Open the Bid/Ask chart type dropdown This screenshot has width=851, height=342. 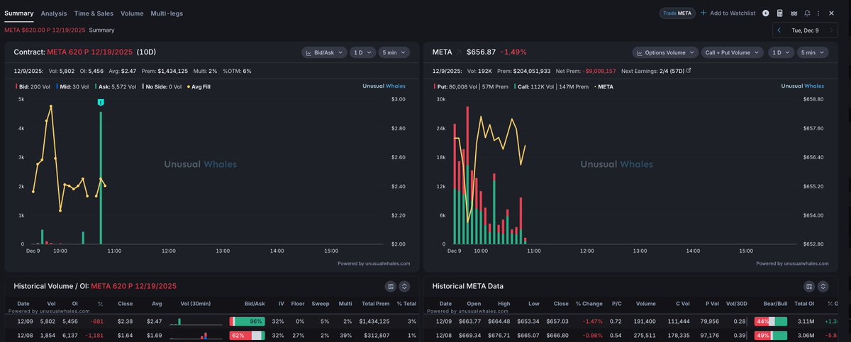[x=324, y=52]
